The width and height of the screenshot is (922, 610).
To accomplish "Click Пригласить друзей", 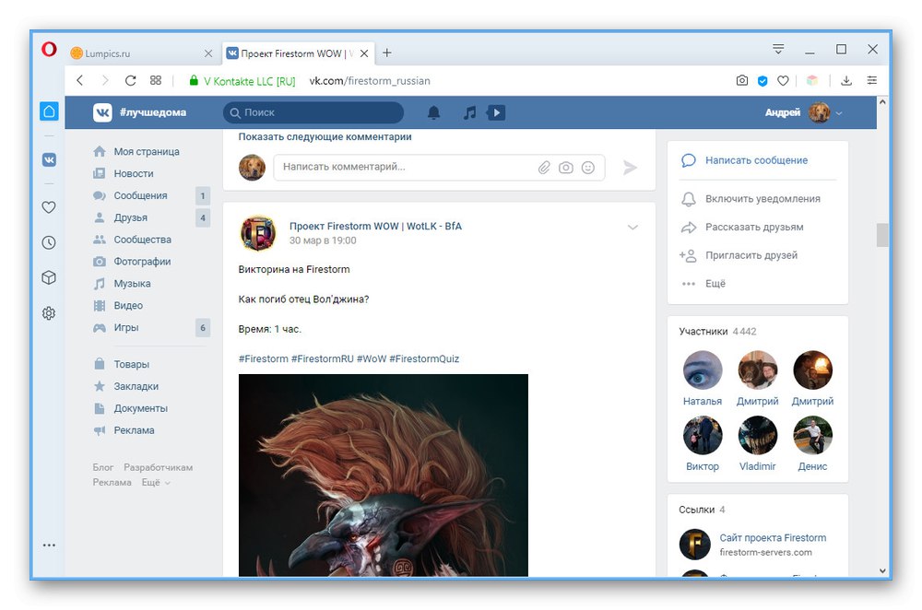I will pyautogui.click(x=751, y=255).
